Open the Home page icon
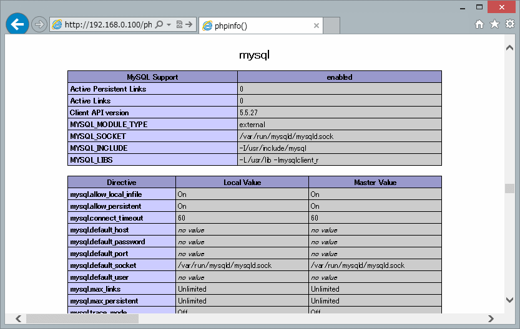Image resolution: width=520 pixels, height=329 pixels. pos(479,24)
